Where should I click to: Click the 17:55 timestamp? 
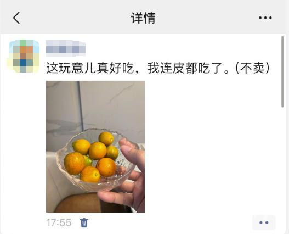59,222
